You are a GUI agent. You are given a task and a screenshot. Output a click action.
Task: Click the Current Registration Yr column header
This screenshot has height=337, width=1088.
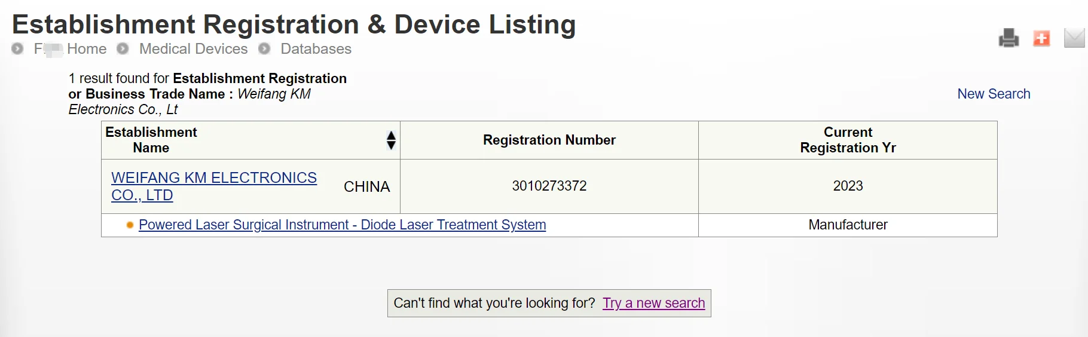point(848,140)
